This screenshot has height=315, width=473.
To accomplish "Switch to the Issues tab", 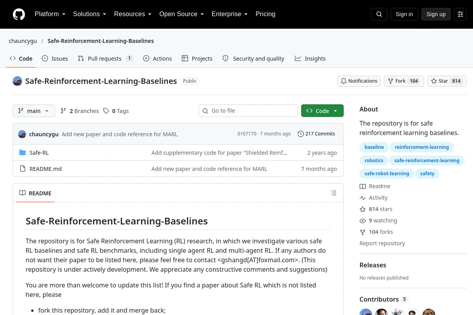I will tap(55, 58).
